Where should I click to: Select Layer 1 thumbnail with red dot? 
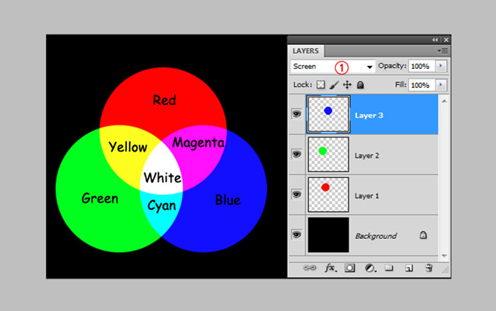329,195
